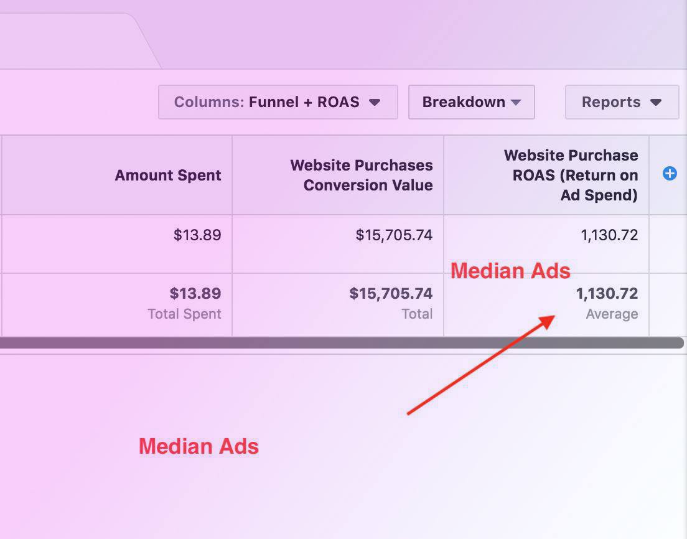The width and height of the screenshot is (687, 539).
Task: Click the Median Ads watermark below the table
Action: [x=199, y=446]
